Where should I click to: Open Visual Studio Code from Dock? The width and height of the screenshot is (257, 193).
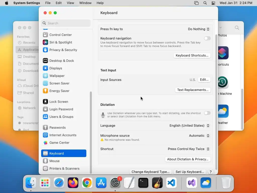click(x=171, y=183)
